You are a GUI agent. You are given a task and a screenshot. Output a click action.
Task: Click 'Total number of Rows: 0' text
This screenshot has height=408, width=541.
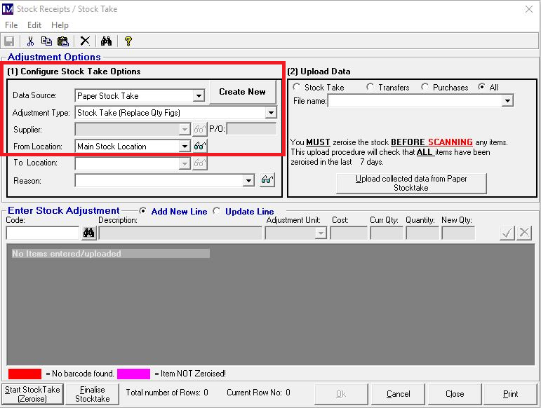pyautogui.click(x=167, y=393)
